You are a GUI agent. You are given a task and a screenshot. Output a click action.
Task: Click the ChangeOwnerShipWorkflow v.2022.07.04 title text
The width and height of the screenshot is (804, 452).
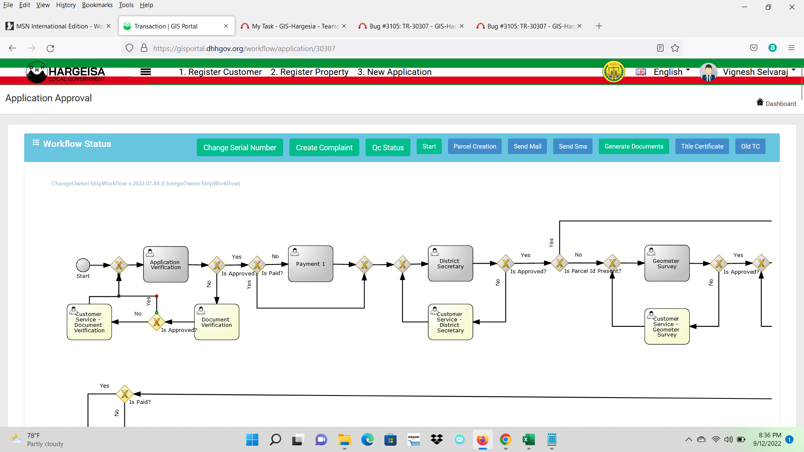[145, 183]
